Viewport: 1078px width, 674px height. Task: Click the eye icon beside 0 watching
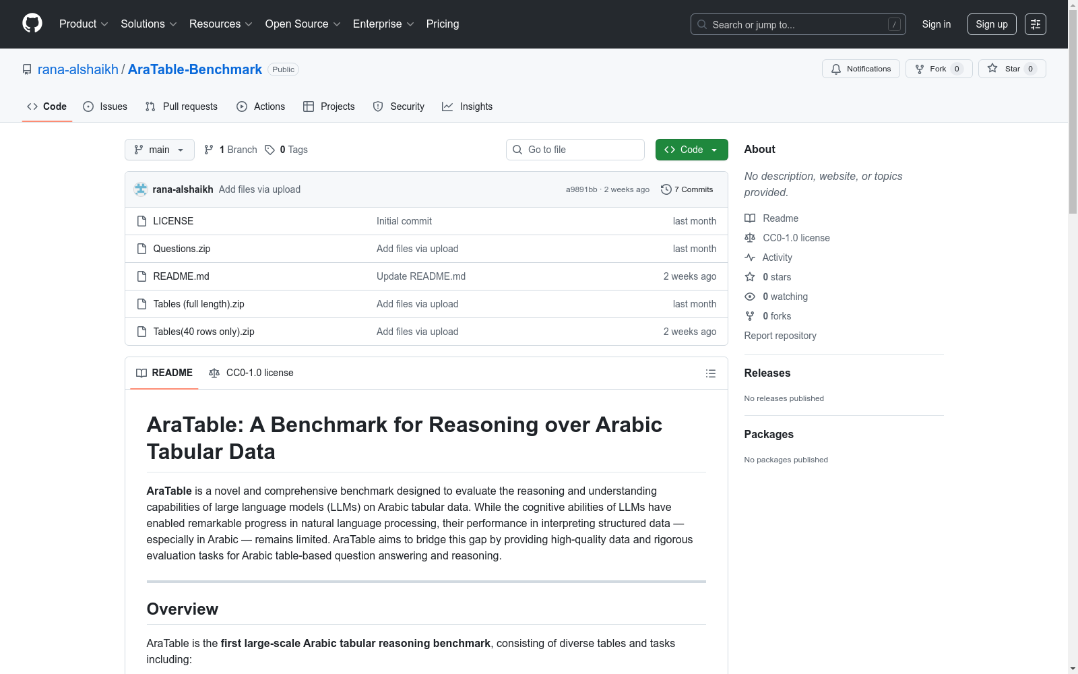click(750, 297)
